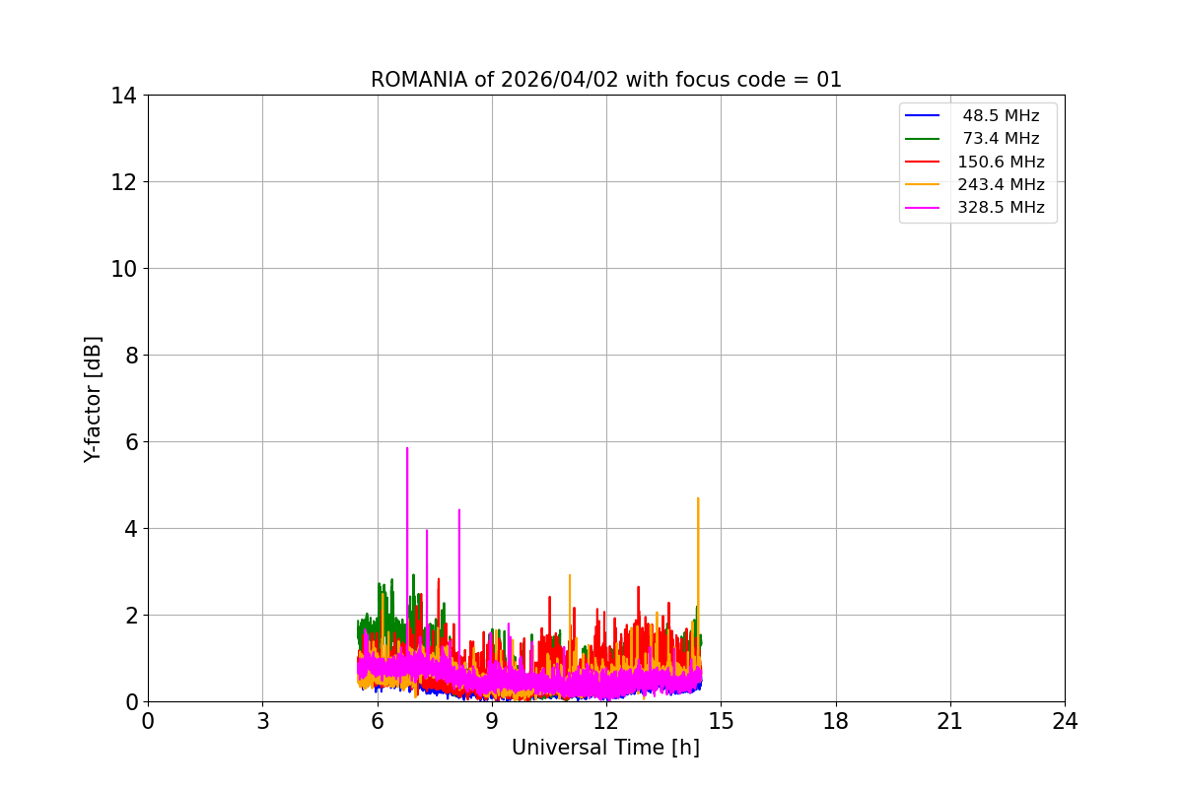Click y-axis tick label '10'
Viewport: 1183px width, 788px height.
pos(124,269)
